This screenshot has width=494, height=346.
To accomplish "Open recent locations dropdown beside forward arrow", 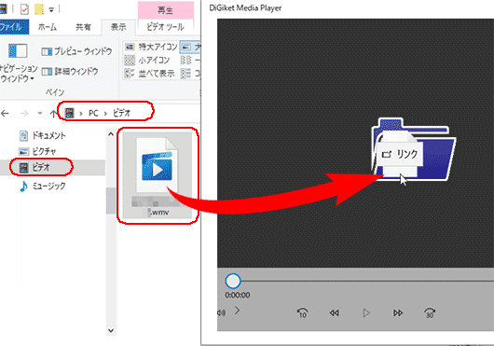I will (x=40, y=113).
